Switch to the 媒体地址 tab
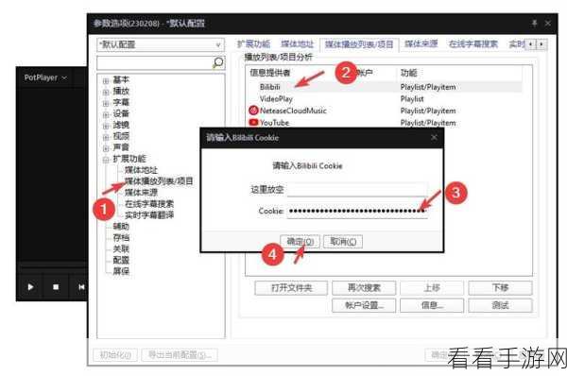 pos(298,44)
